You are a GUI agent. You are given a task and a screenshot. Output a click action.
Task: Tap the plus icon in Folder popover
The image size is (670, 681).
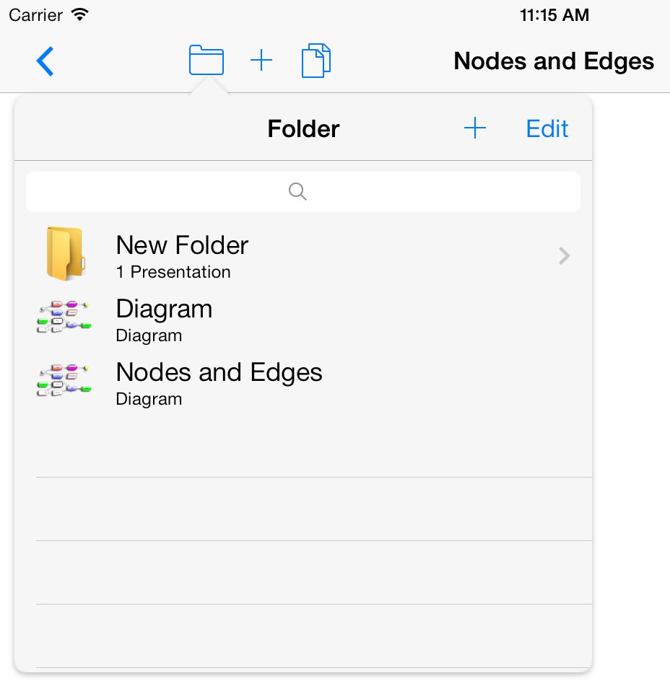[474, 128]
